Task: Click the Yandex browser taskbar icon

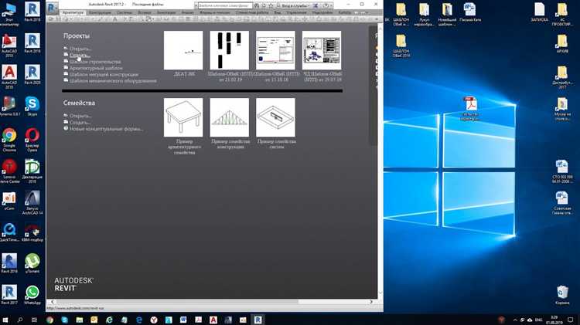Action: click(x=154, y=320)
